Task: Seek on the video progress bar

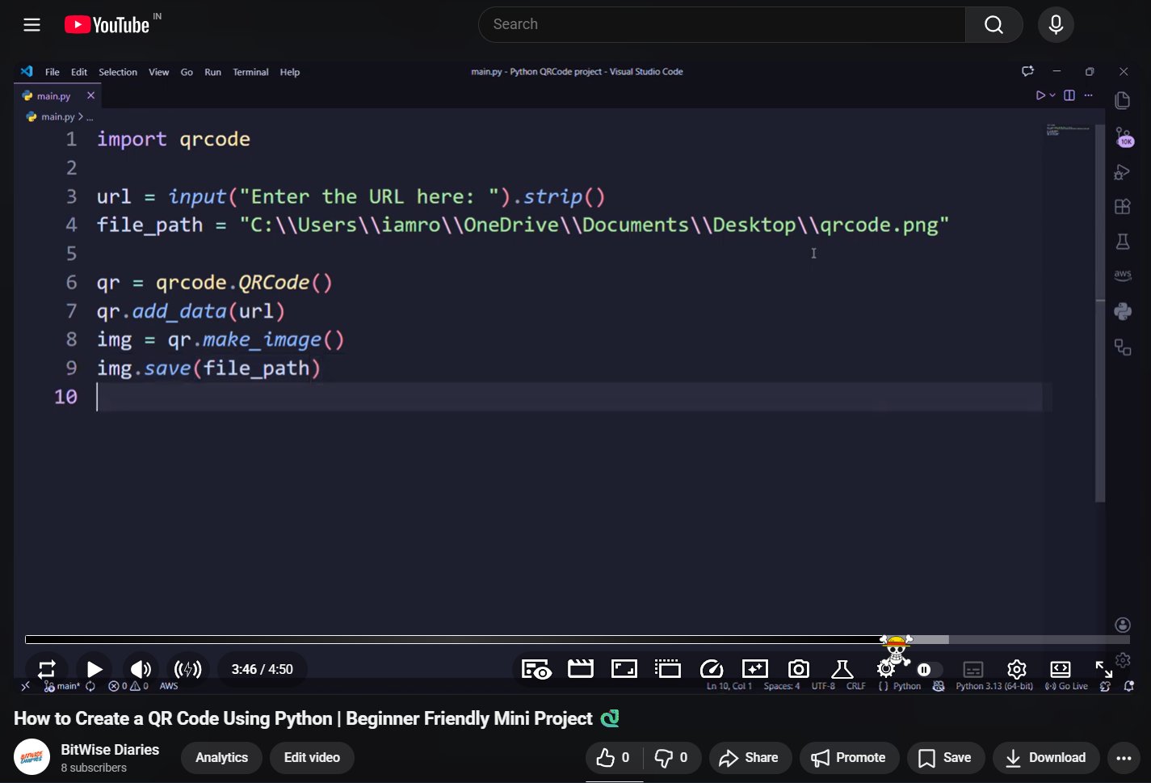Action: point(485,640)
